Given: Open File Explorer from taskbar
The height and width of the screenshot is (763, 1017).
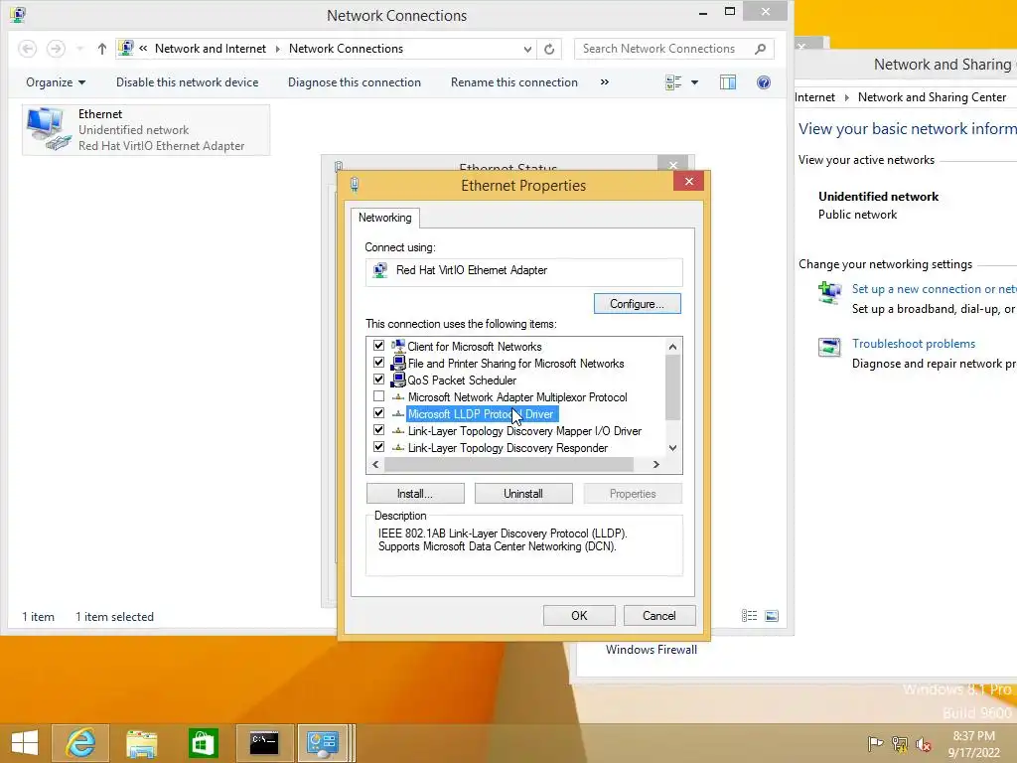Looking at the screenshot, I should click(x=141, y=743).
